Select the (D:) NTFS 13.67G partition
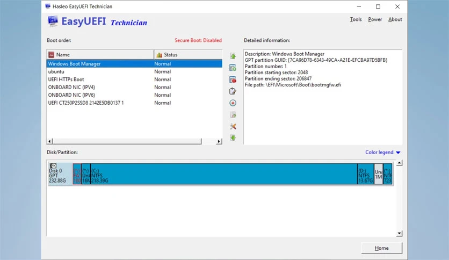The width and height of the screenshot is (449, 260). pyautogui.click(x=366, y=174)
